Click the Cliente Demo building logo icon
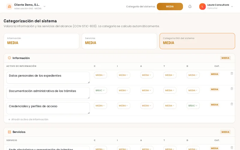 point(9,6)
